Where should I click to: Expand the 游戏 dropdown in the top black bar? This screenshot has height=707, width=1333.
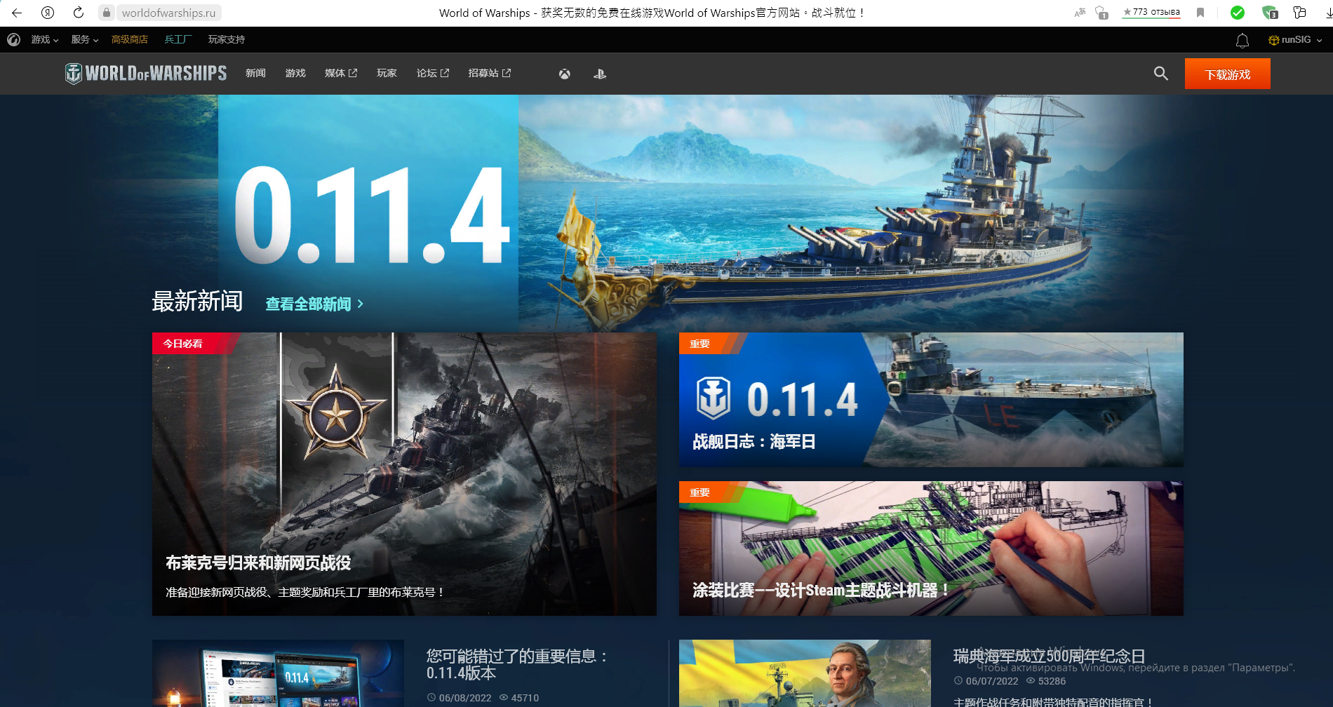tap(45, 39)
